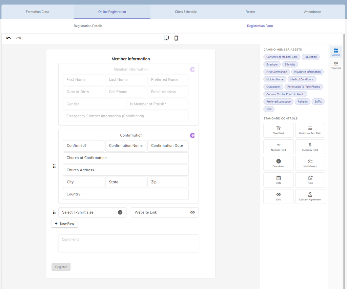Click the Comments text area
This screenshot has height=289, width=347.
coord(128,244)
